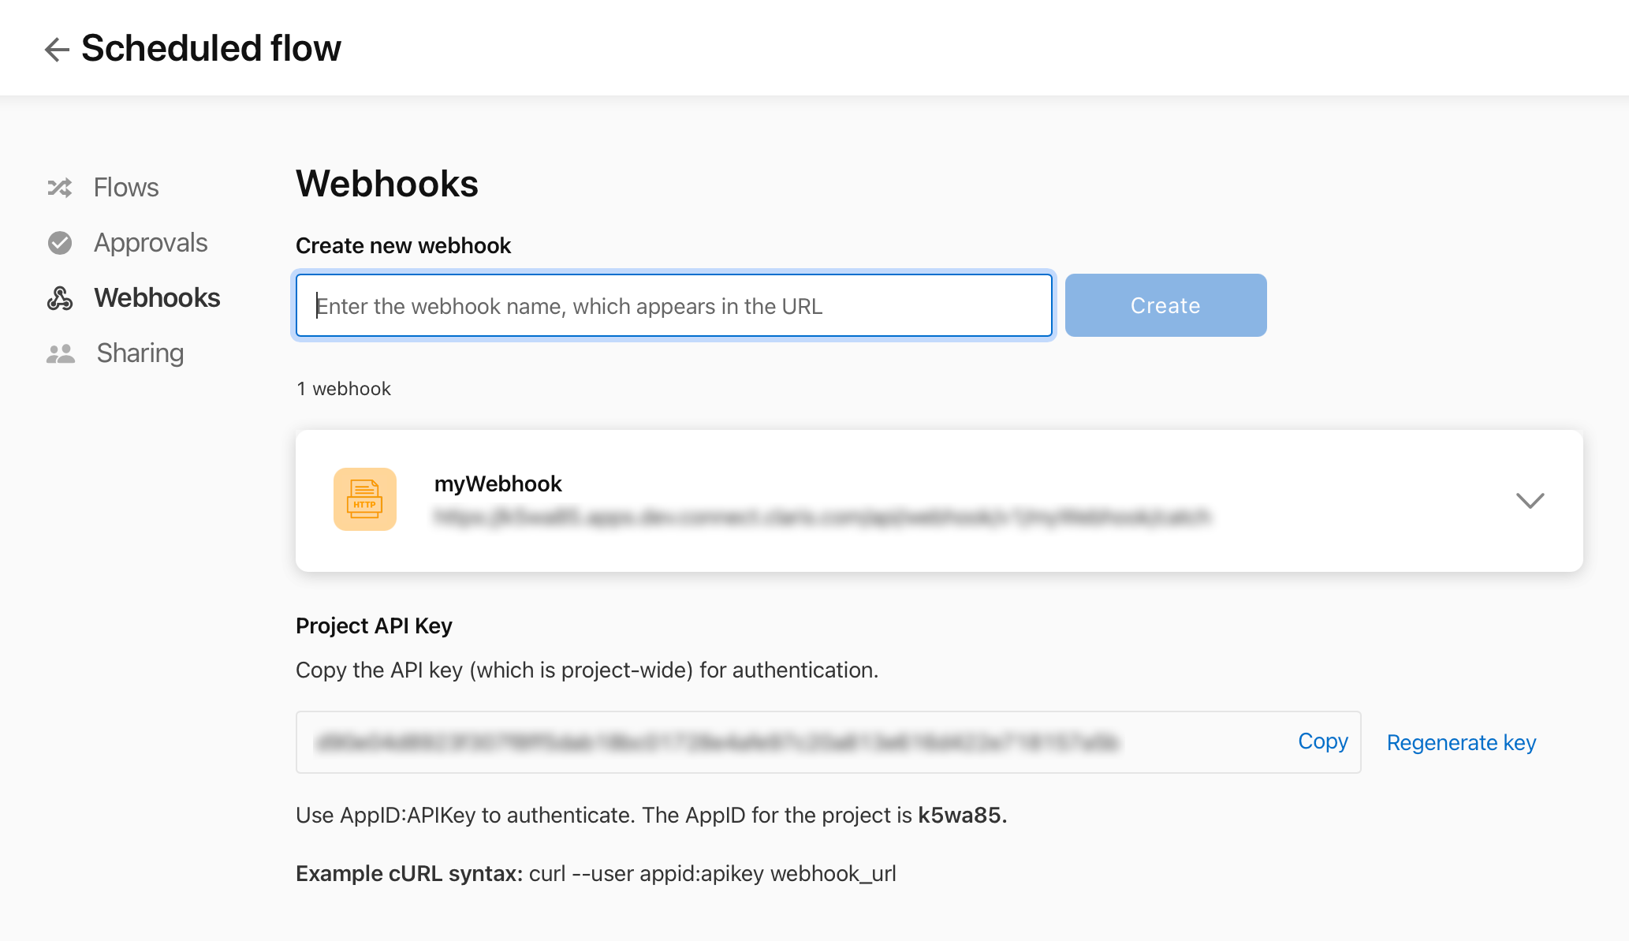Click the Sharing people icon
Screen dimensions: 1629x941
[x=59, y=353]
